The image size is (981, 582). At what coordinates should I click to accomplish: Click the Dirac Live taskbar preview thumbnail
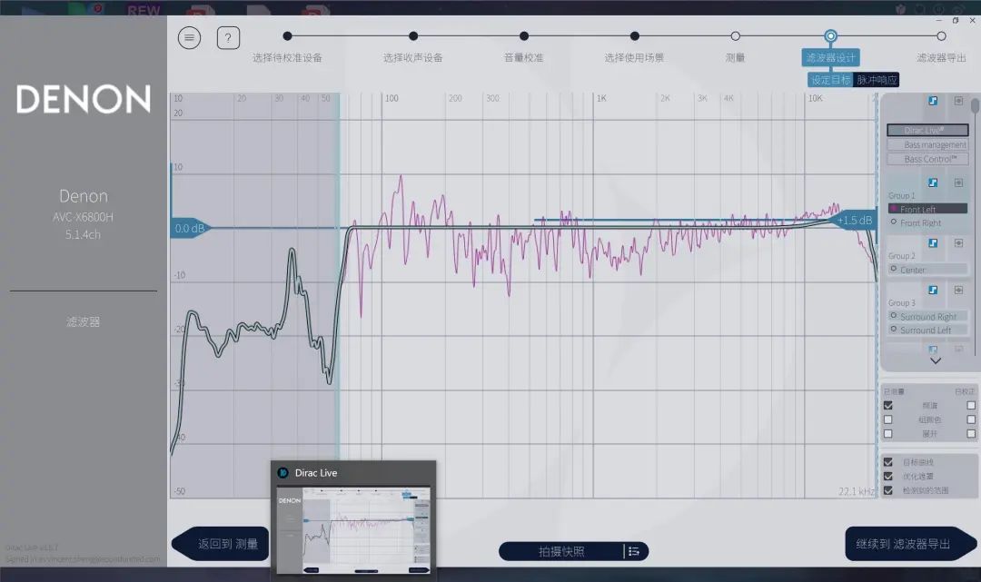click(353, 530)
